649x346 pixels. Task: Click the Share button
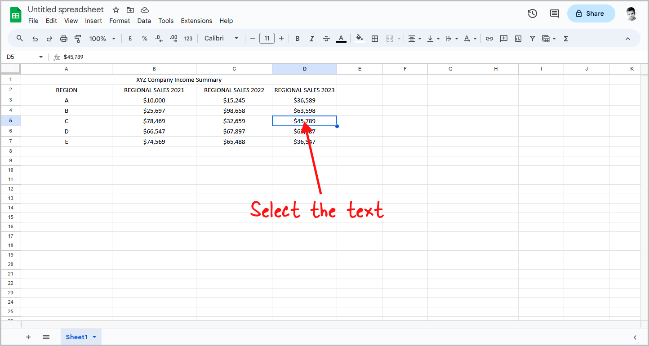(x=591, y=13)
